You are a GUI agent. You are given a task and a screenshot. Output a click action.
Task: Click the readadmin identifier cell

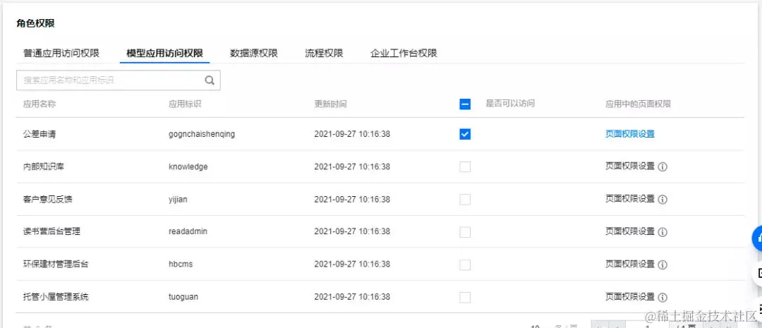pos(188,232)
